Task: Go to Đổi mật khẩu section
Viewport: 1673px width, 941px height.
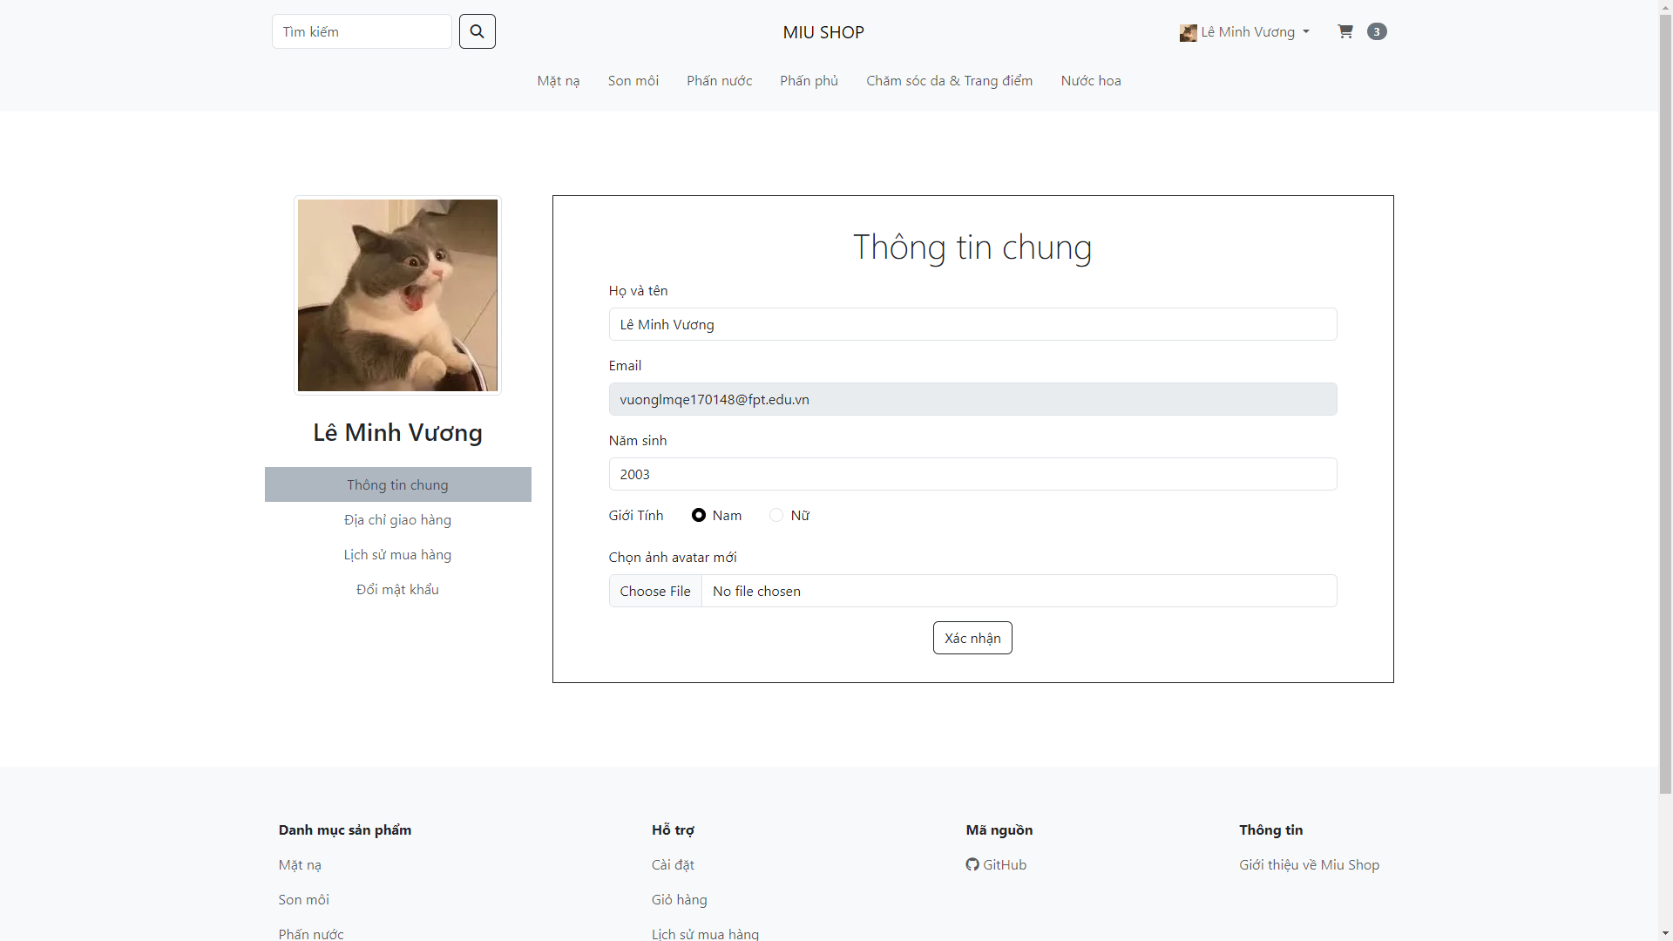Action: tap(397, 589)
